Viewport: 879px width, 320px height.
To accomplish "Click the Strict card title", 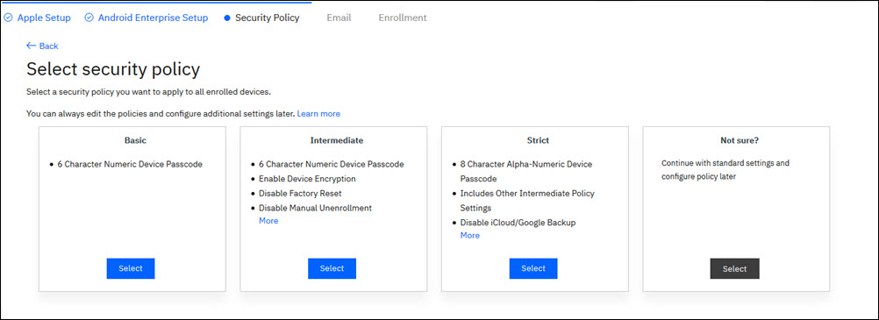I will [x=538, y=140].
